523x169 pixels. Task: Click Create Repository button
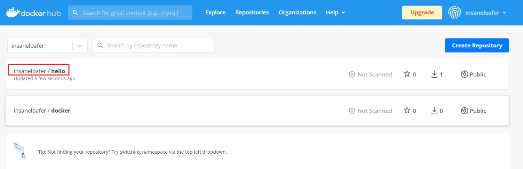click(x=477, y=45)
